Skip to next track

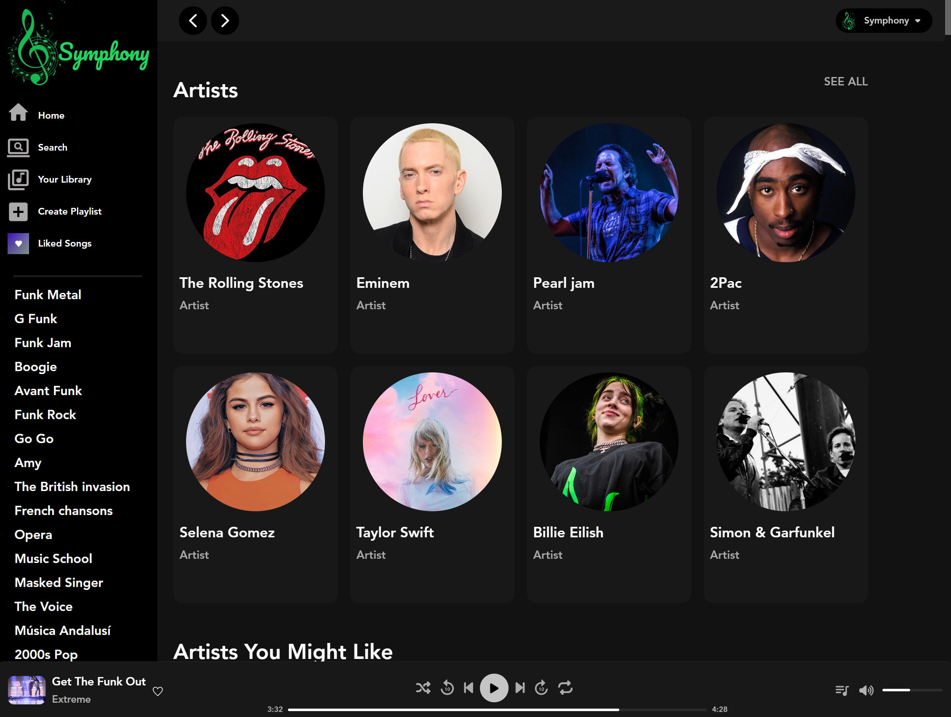click(x=520, y=688)
